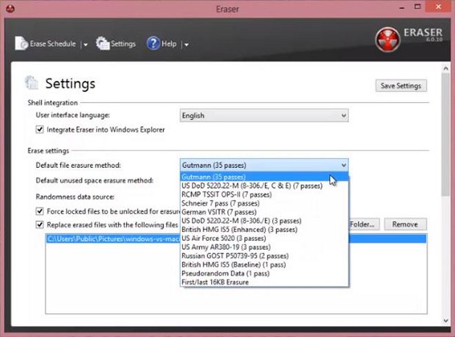Click the scrollbar up arrow

[x=446, y=68]
